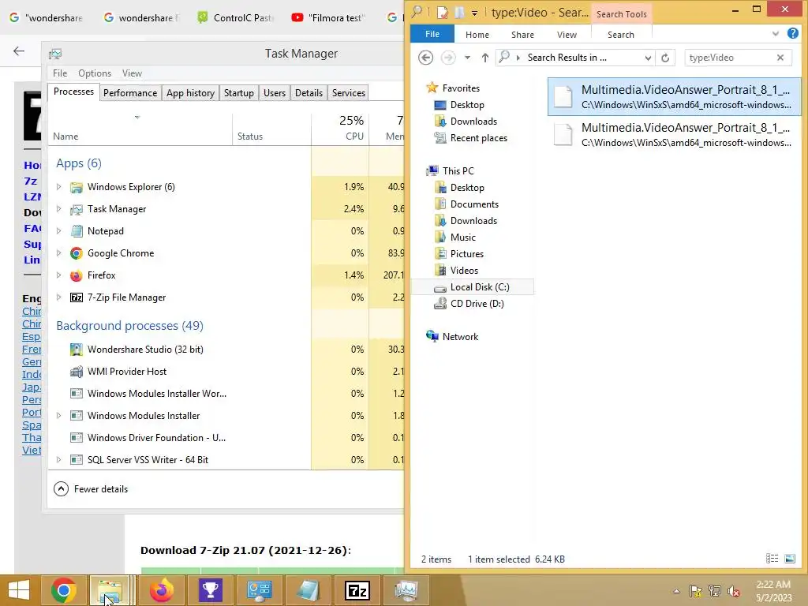The width and height of the screenshot is (808, 606).
Task: Open the Services tab
Action: 348,93
